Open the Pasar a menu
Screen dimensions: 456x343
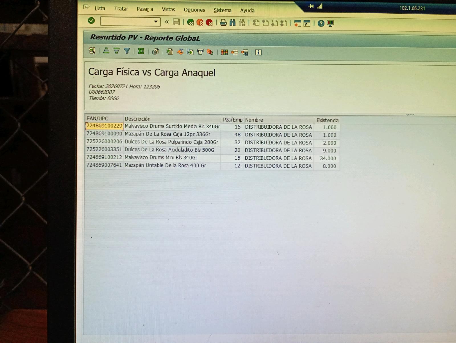pyautogui.click(x=145, y=9)
